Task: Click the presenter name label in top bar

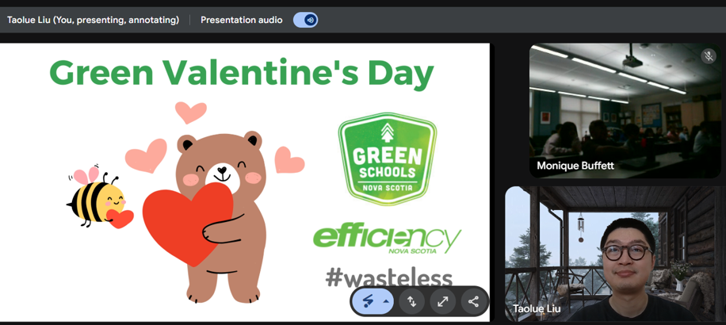Action: [x=93, y=20]
